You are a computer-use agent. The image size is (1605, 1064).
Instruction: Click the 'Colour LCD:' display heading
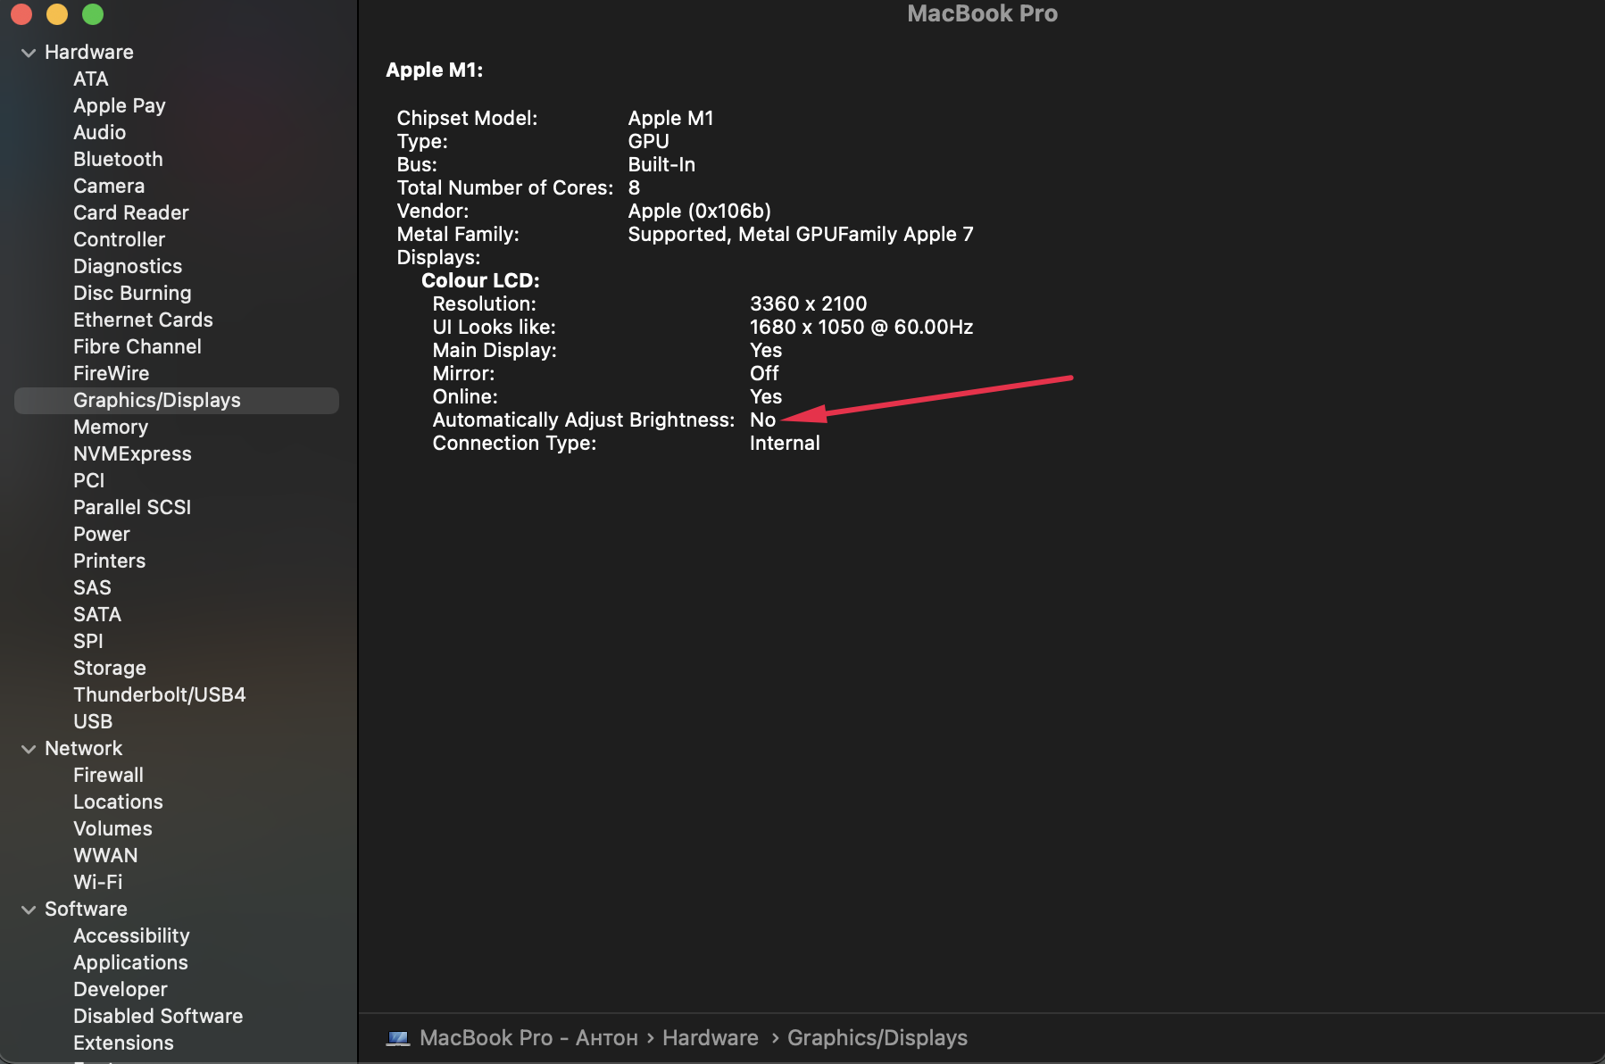tap(480, 280)
